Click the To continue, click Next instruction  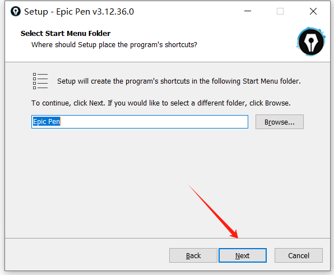tap(161, 103)
